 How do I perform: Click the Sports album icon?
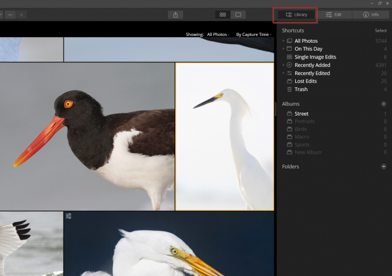[x=289, y=145]
